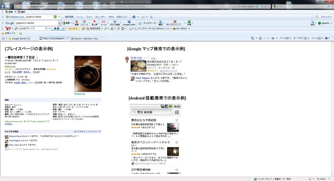
Task: Click MSN in the Windows Live toolbar
Action: (x=111, y=17)
